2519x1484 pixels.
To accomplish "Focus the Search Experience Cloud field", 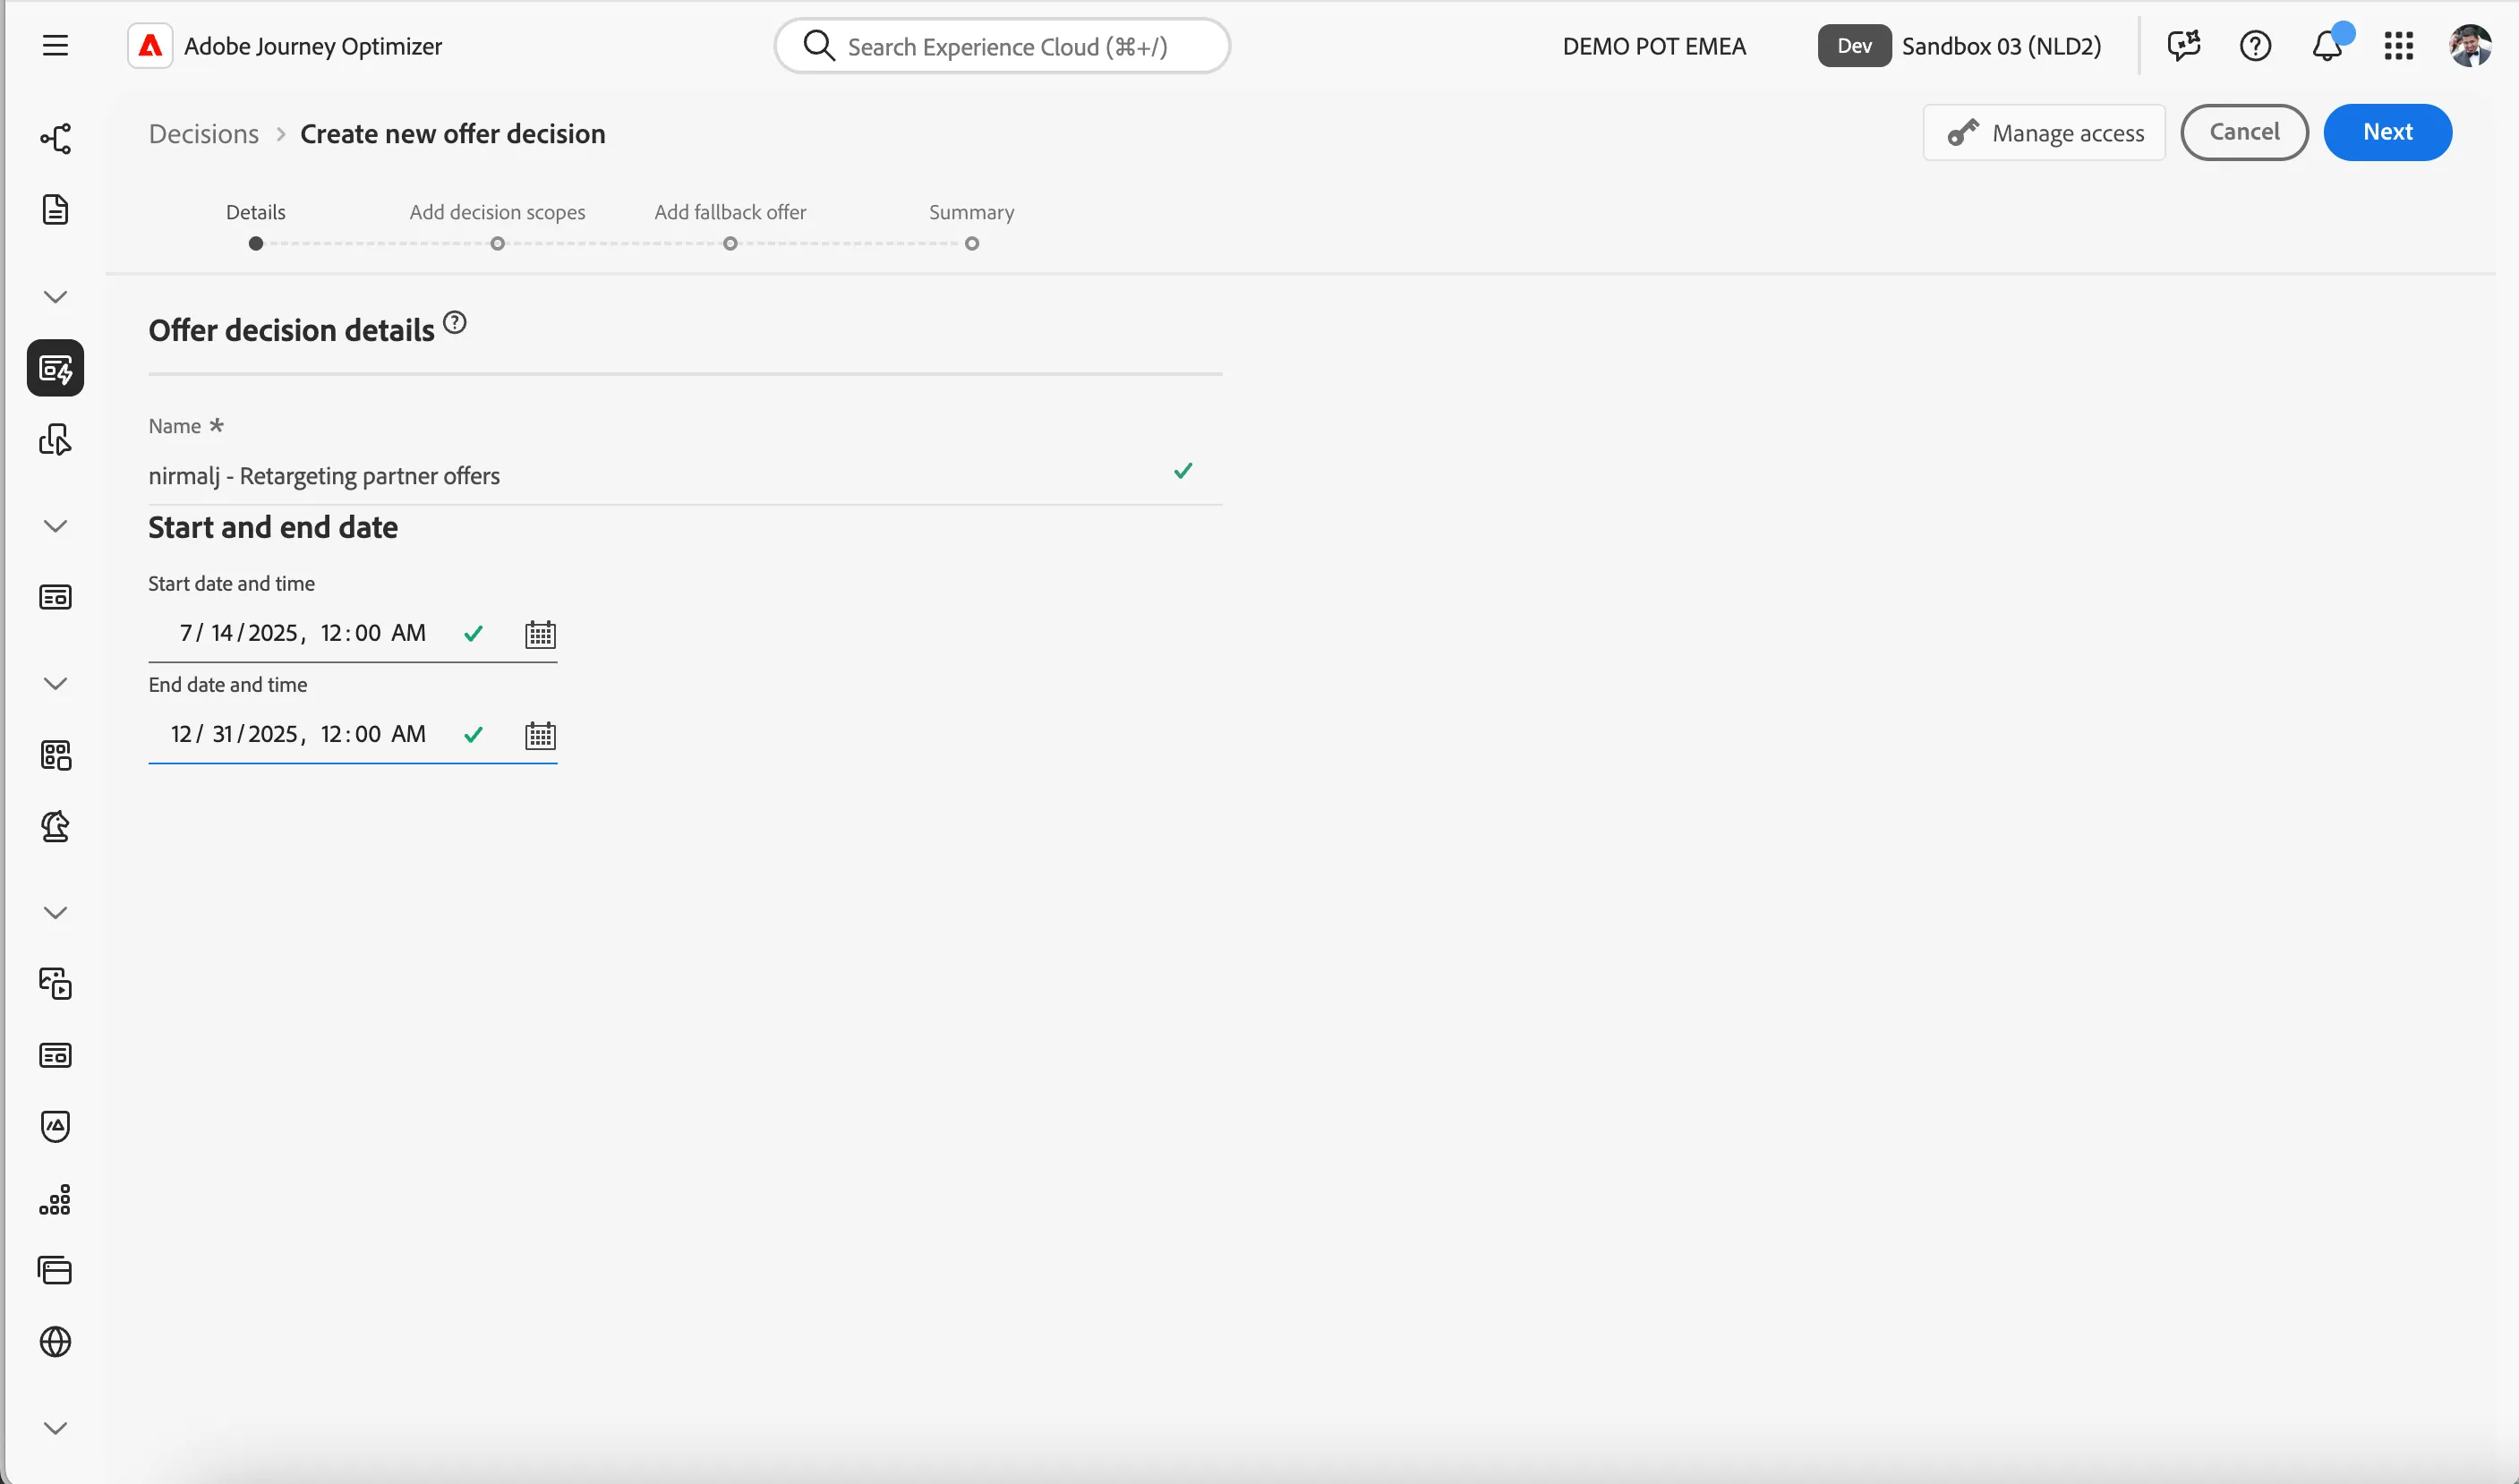I will click(1002, 46).
